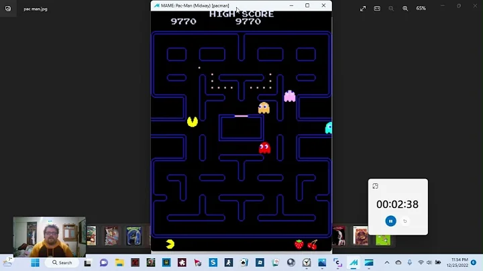This screenshot has height=271, width=483.
Task: Click the battery tray icon
Action: (437, 263)
